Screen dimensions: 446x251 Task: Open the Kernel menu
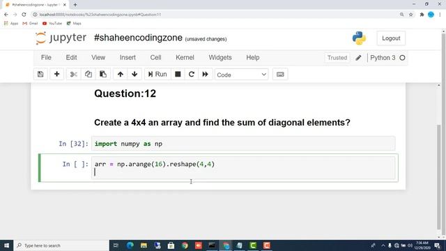[x=185, y=57]
